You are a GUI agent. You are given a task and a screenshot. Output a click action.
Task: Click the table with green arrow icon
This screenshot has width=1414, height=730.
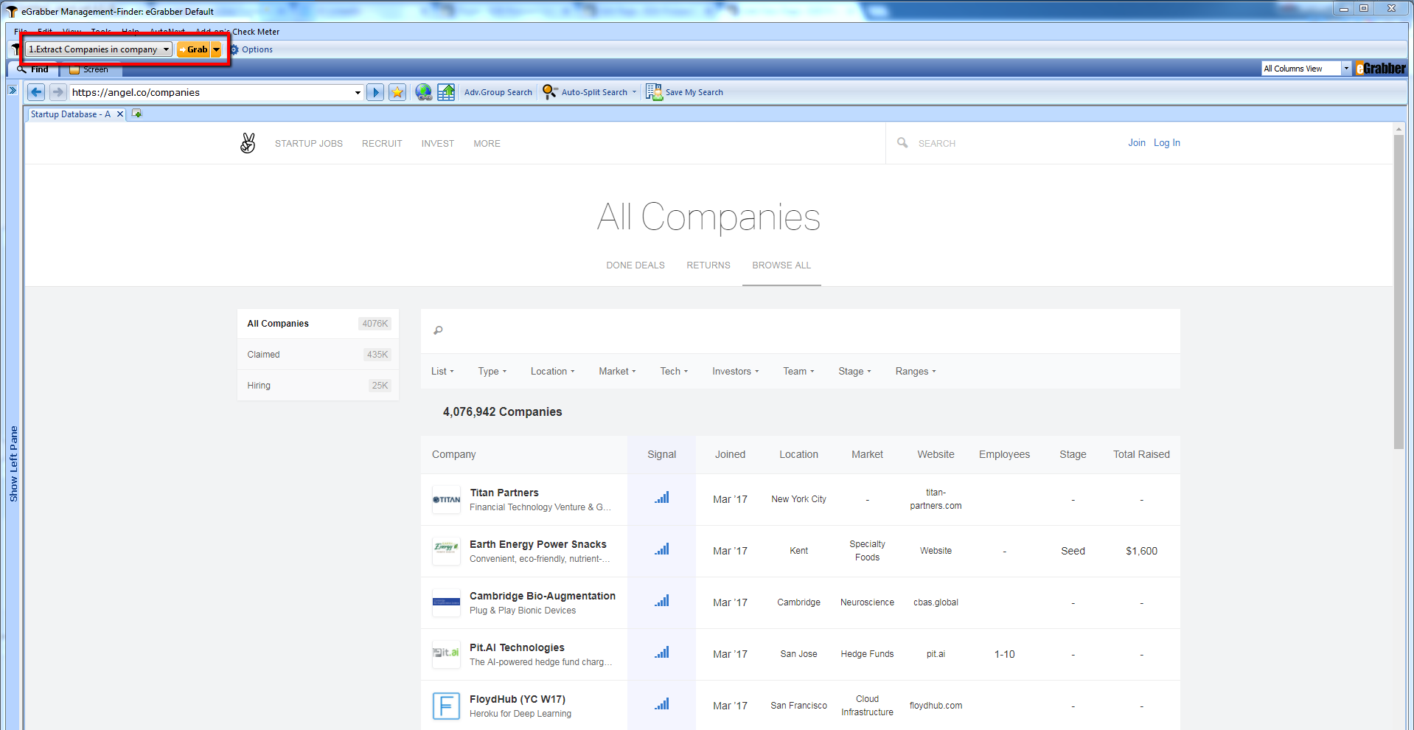[446, 92]
